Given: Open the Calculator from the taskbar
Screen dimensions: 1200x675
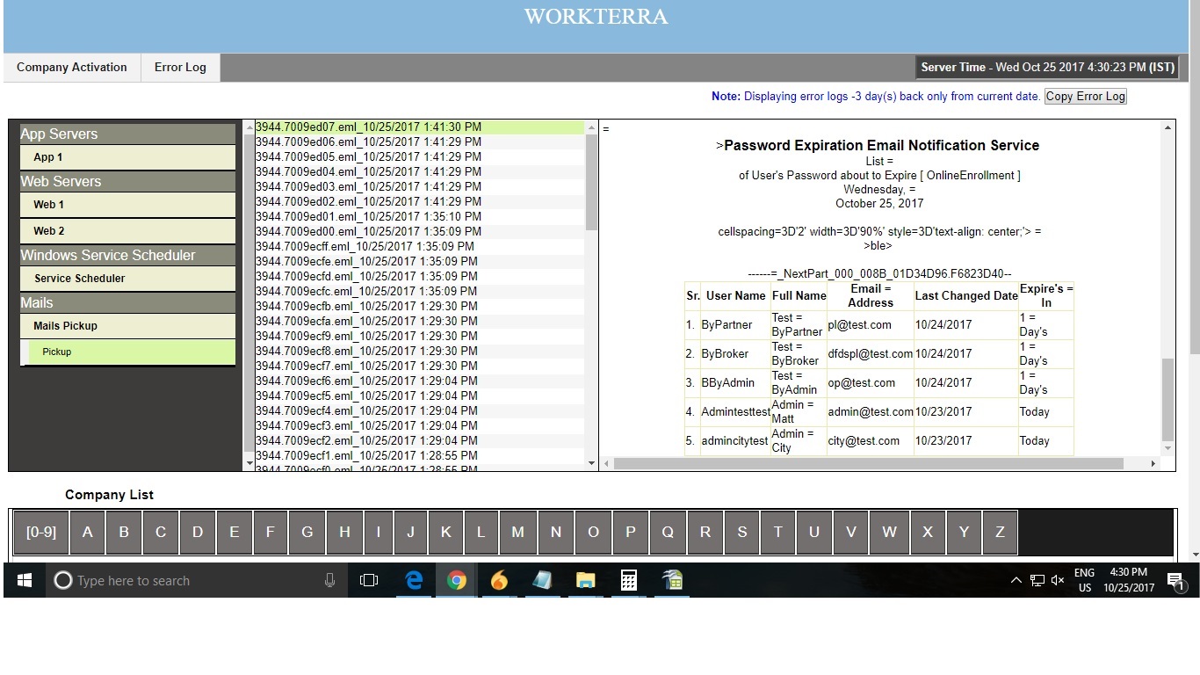Looking at the screenshot, I should click(x=627, y=580).
